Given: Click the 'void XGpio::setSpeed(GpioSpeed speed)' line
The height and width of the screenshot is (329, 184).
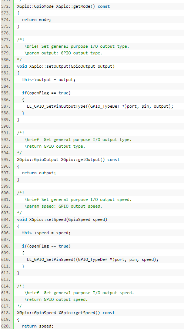Looking at the screenshot, I should pyautogui.click(x=62, y=219).
